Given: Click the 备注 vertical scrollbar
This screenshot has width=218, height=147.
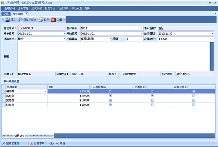Looking at the screenshot, I should click(x=212, y=56).
